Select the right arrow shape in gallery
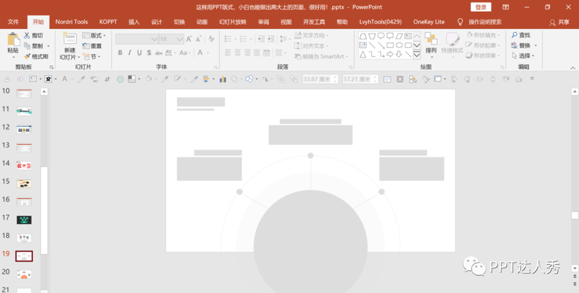 coord(390,54)
